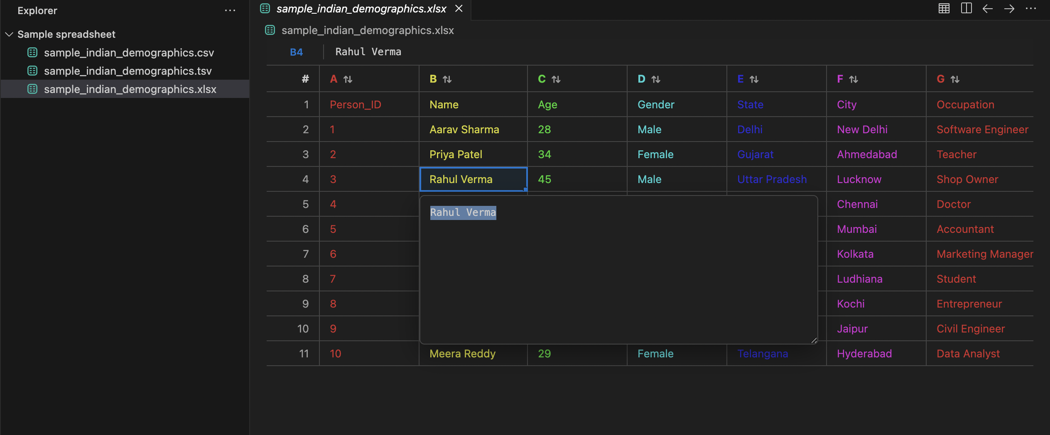
Task: Click the B4 cell reference label
Action: (296, 52)
